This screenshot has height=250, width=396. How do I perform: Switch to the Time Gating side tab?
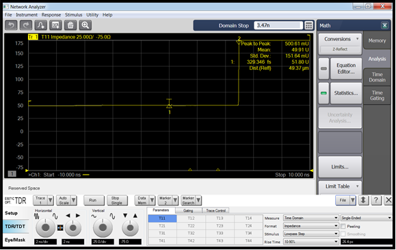click(377, 95)
